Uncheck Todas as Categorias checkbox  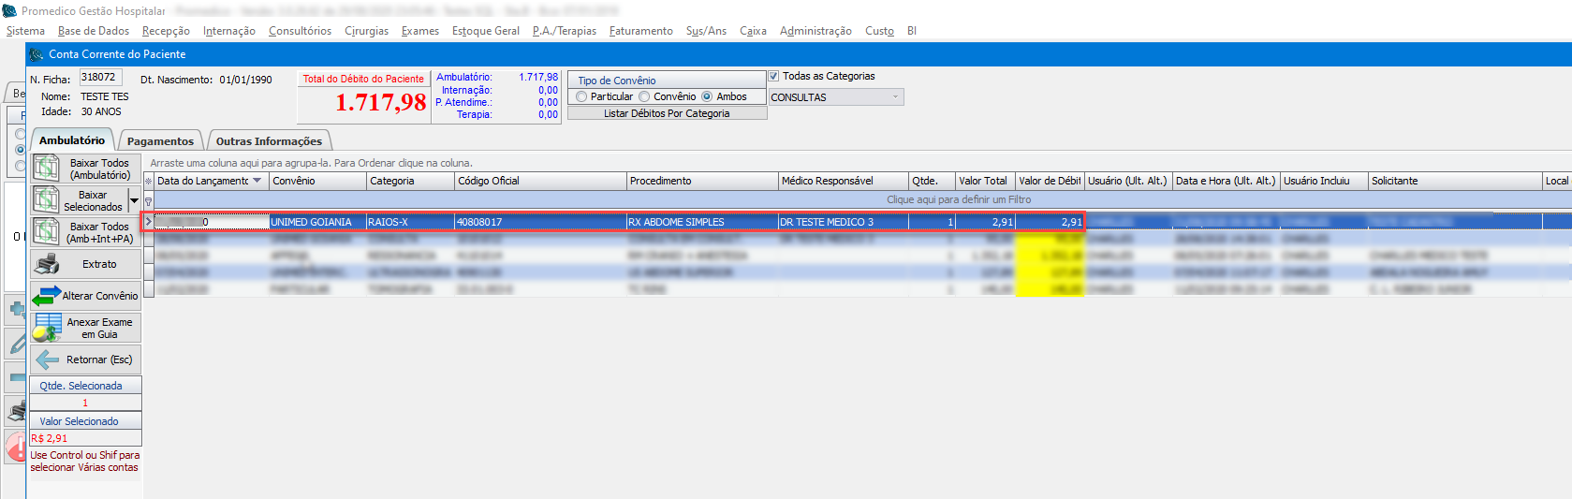773,77
